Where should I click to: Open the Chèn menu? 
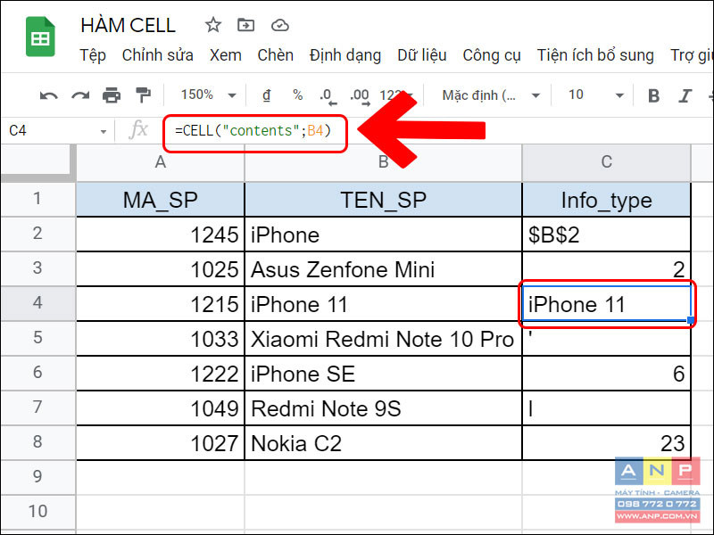[276, 55]
